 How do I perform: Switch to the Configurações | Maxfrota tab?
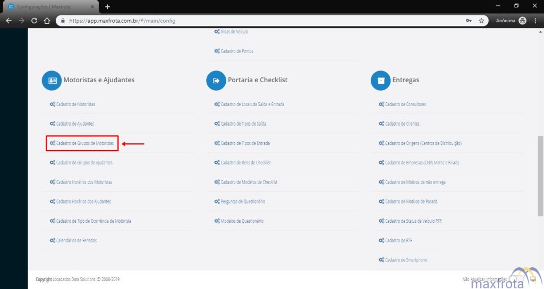pyautogui.click(x=48, y=6)
